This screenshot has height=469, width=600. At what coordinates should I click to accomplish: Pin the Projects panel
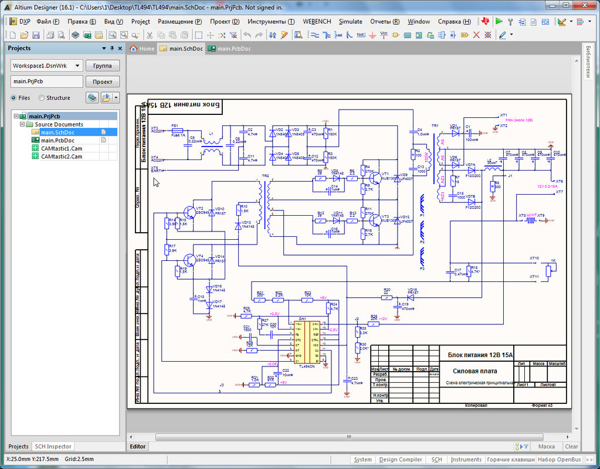coord(112,49)
